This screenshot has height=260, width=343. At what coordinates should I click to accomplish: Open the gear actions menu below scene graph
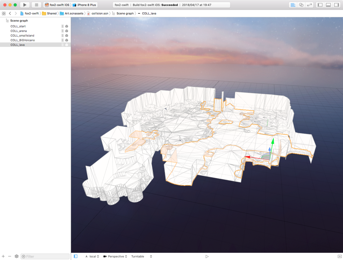[16, 256]
